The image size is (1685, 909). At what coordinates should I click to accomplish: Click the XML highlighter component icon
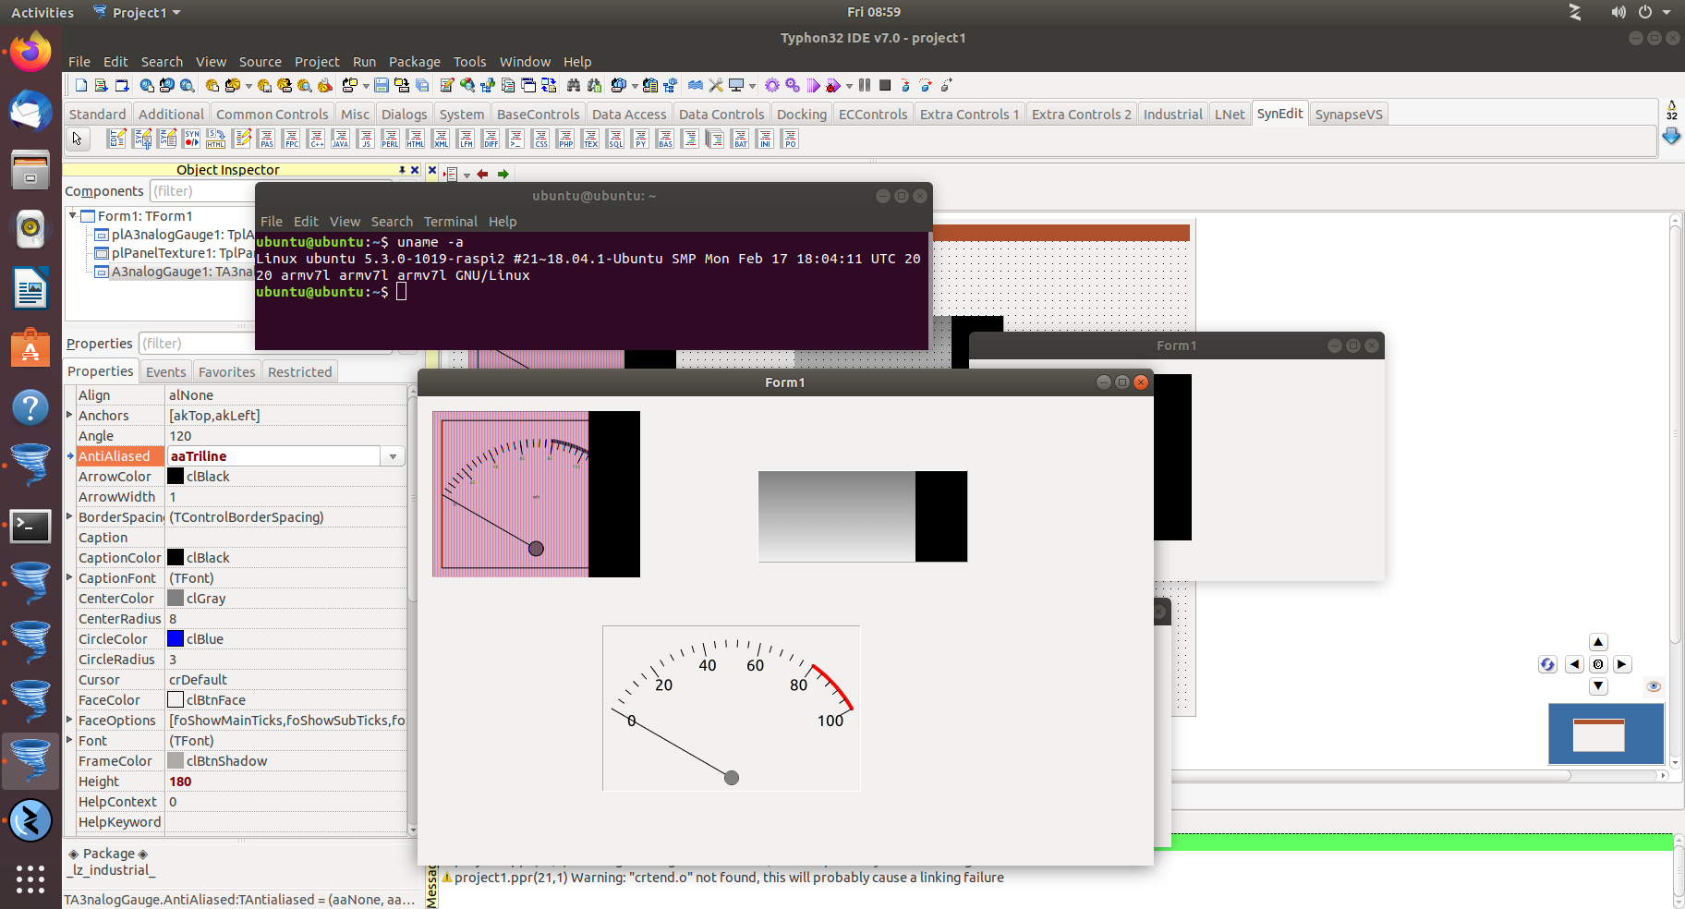(441, 139)
